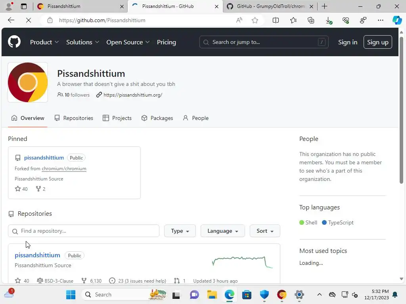Screen dimensions: 406x304
Task: Select the People tab
Action: 196,118
